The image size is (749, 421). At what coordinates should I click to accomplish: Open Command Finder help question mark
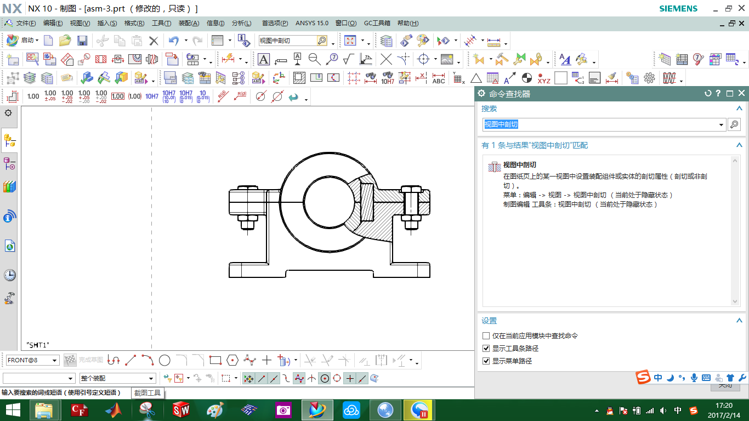click(718, 94)
